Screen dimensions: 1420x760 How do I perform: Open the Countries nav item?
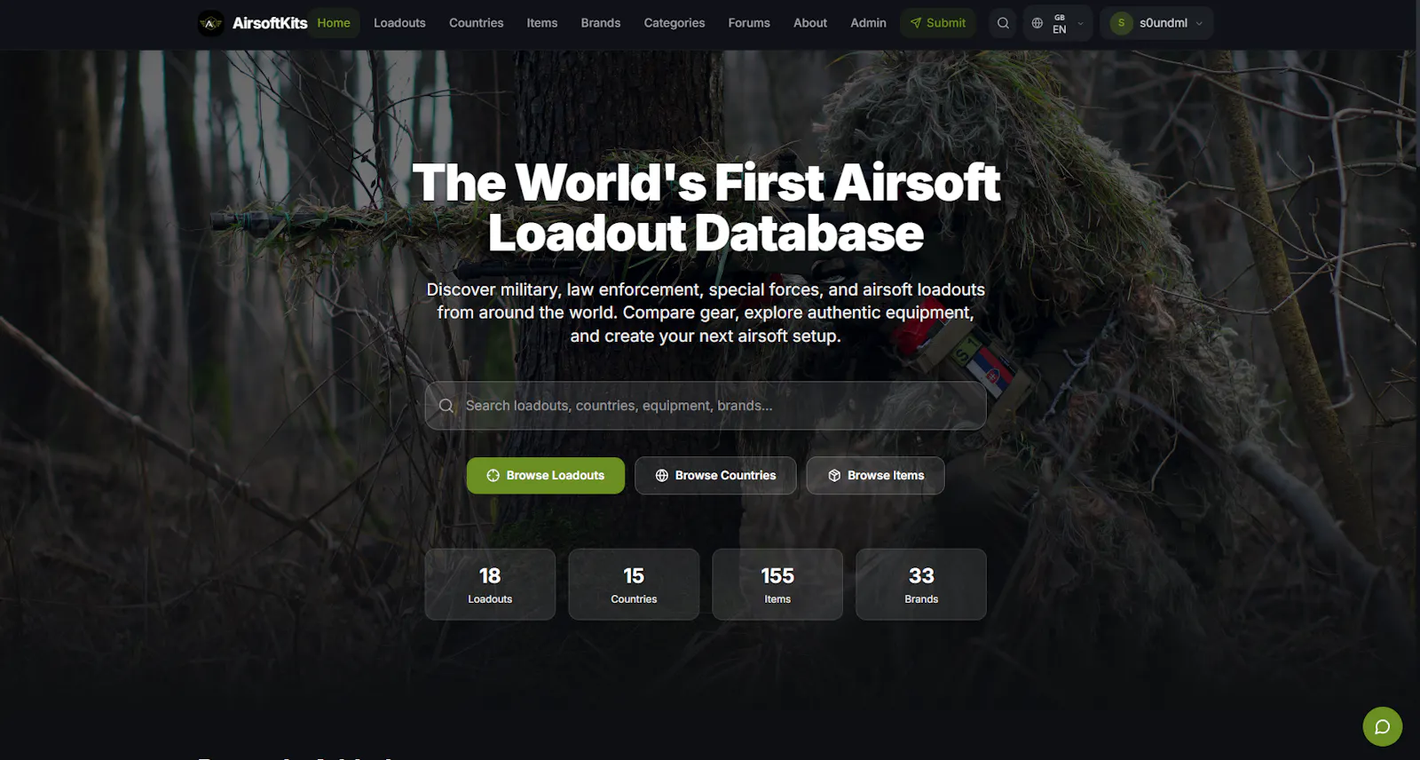click(x=476, y=23)
